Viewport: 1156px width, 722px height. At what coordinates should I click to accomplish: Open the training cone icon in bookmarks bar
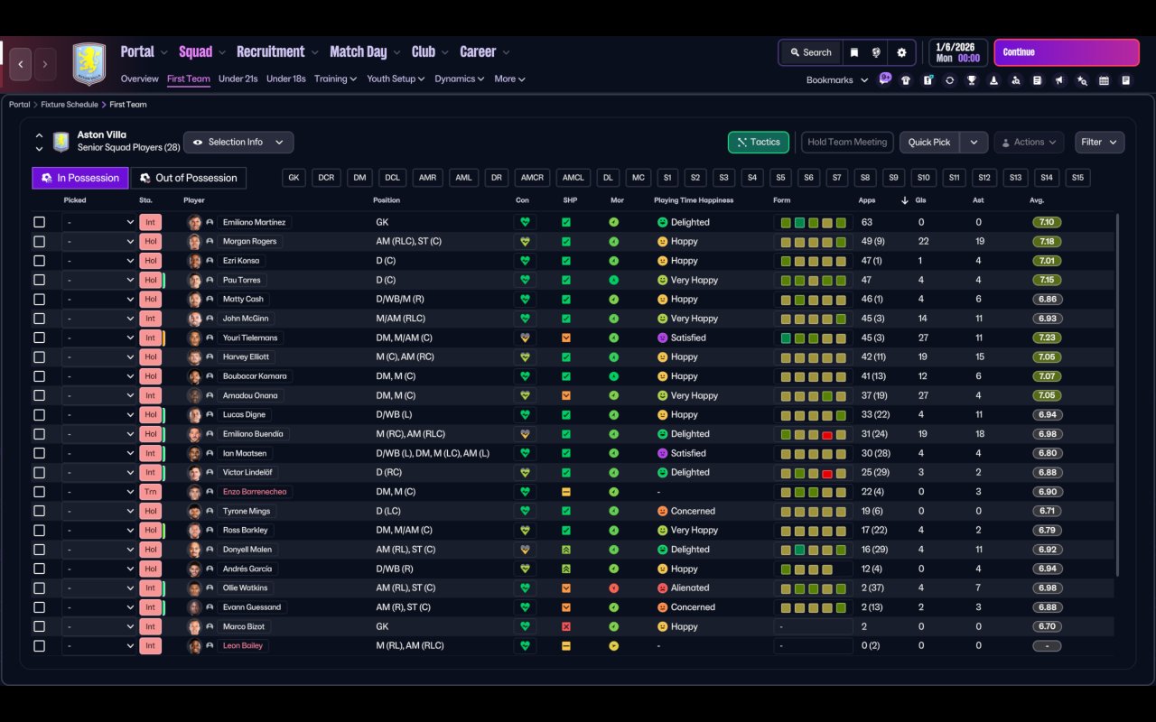pyautogui.click(x=993, y=80)
